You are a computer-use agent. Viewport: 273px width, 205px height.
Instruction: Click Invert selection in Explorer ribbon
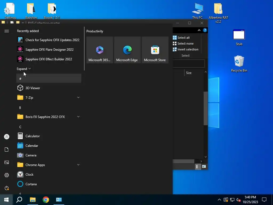(186, 49)
